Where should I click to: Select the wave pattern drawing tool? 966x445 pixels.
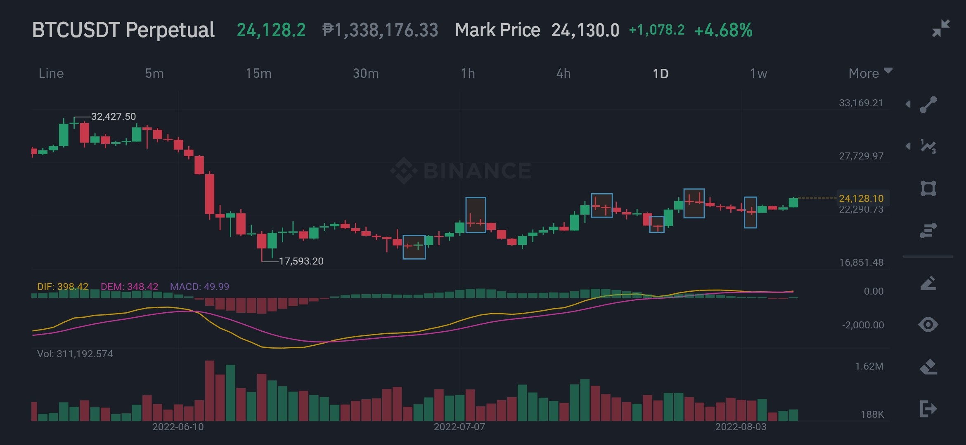(928, 146)
